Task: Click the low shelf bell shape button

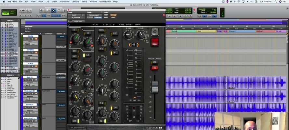Action: 114,108
